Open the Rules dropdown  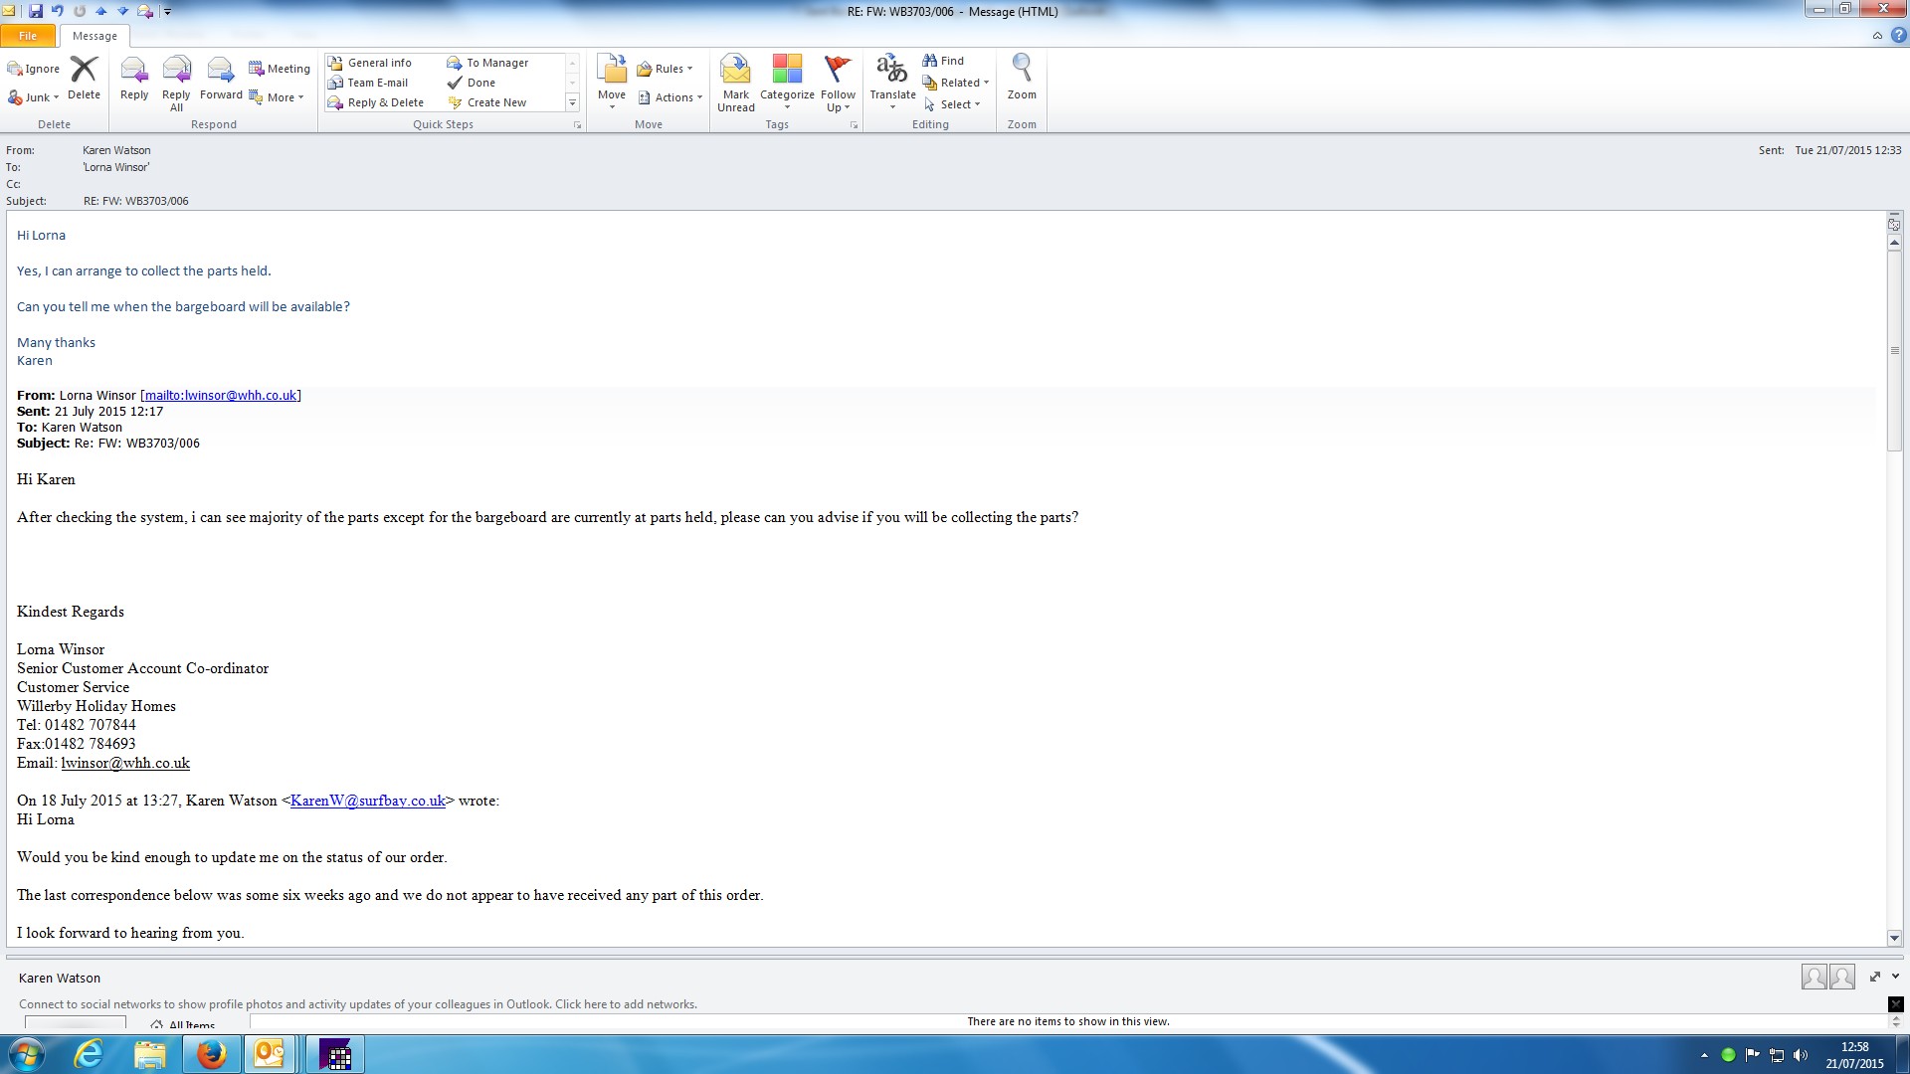(665, 69)
